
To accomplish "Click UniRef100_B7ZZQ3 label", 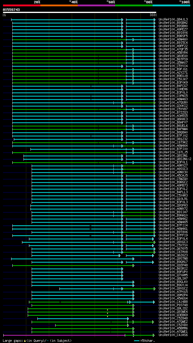I will 173,112.
